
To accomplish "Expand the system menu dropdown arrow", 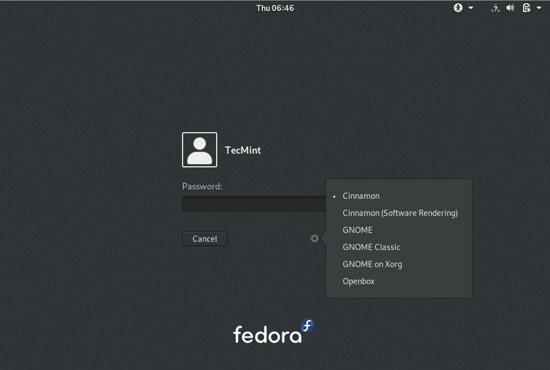I will point(539,8).
